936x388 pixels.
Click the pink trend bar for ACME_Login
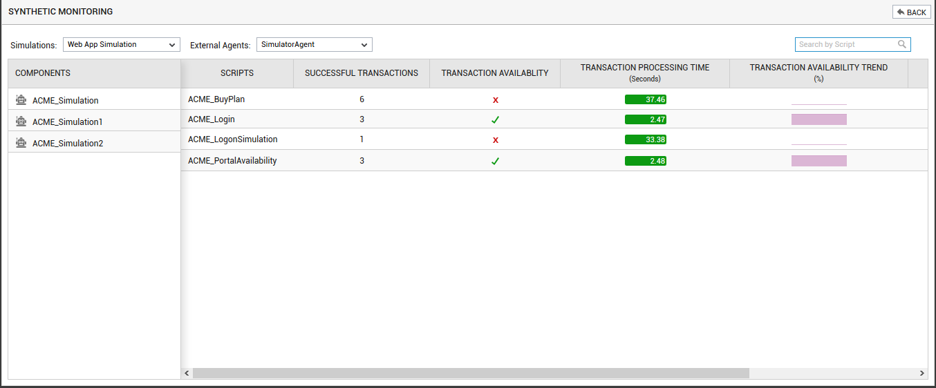click(819, 119)
